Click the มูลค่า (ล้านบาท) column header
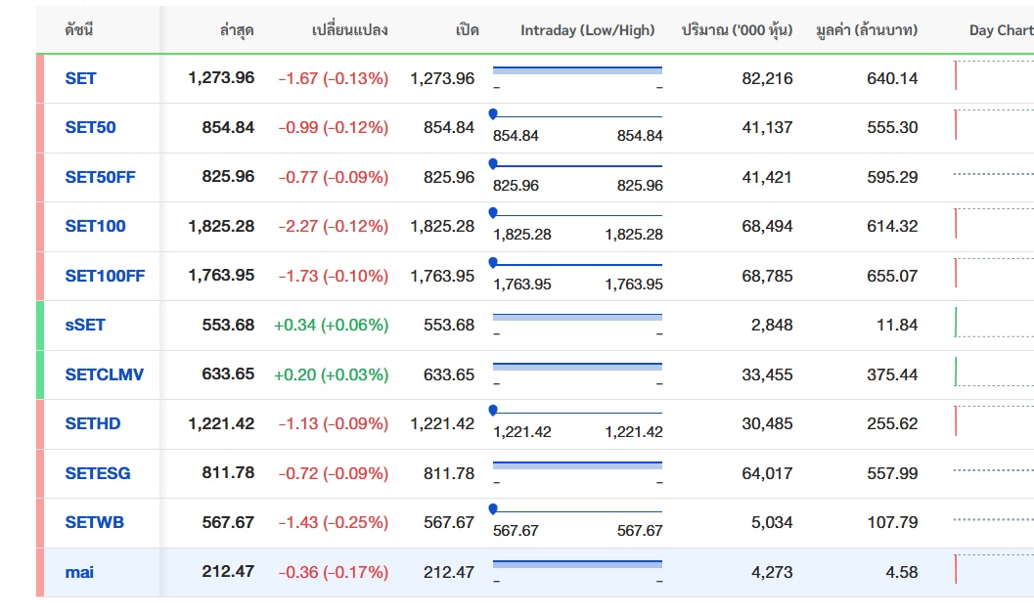 (x=867, y=30)
